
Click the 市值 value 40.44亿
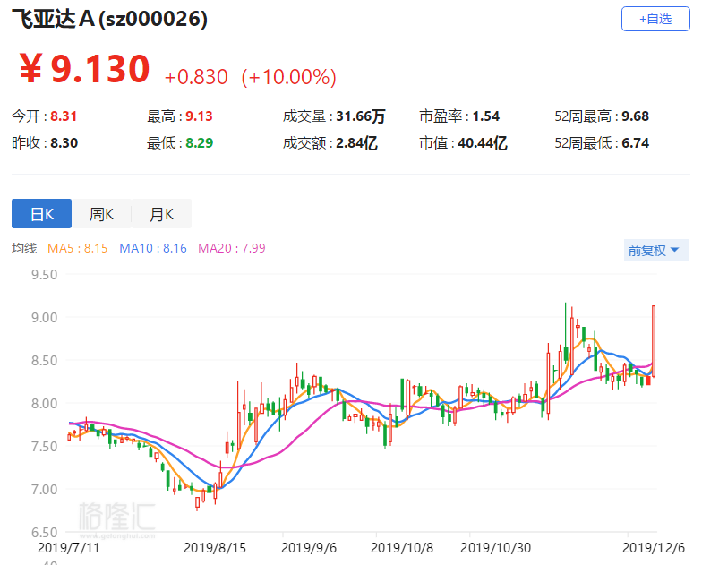coord(483,143)
